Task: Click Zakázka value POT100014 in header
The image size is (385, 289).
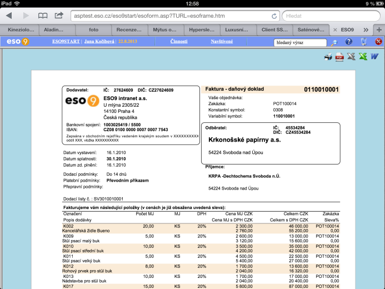Action: (285, 104)
